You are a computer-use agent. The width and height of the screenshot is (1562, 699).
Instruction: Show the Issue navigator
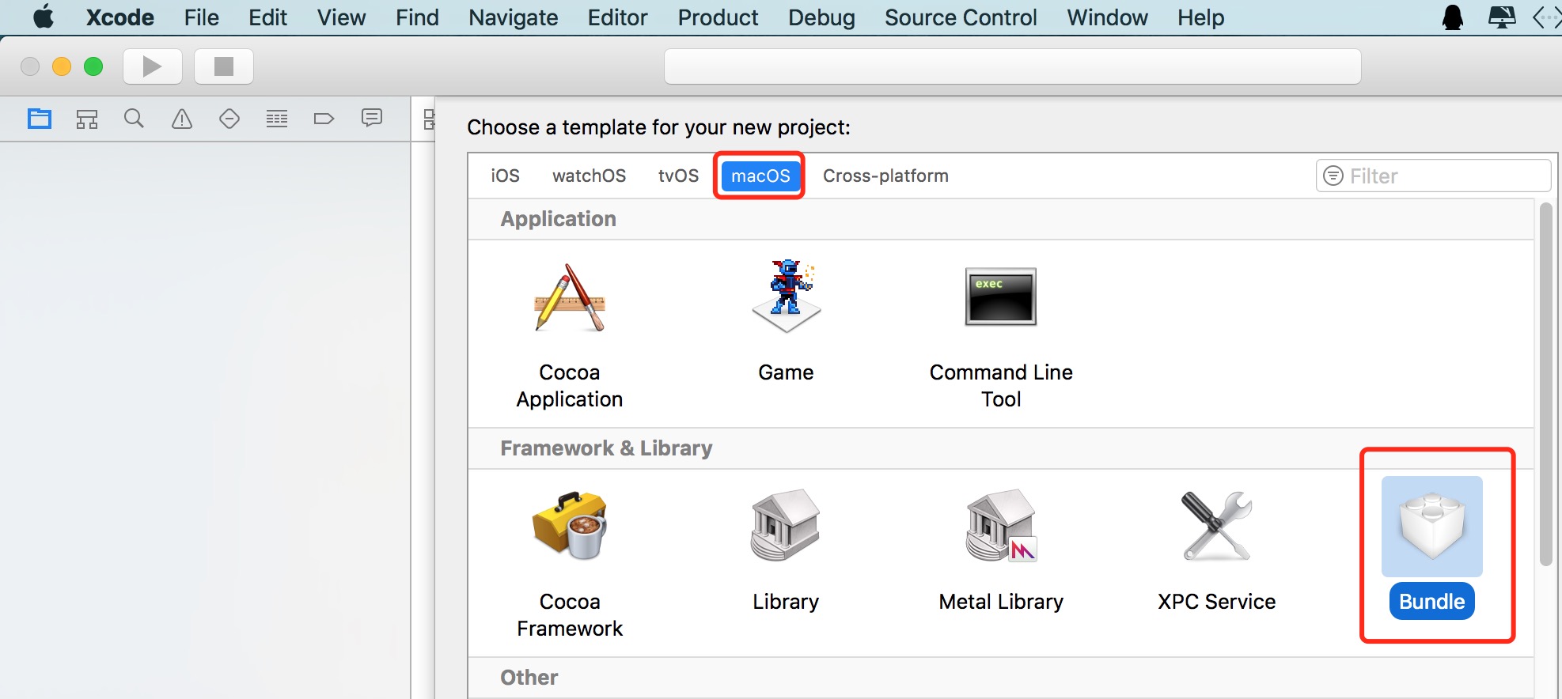tap(182, 119)
